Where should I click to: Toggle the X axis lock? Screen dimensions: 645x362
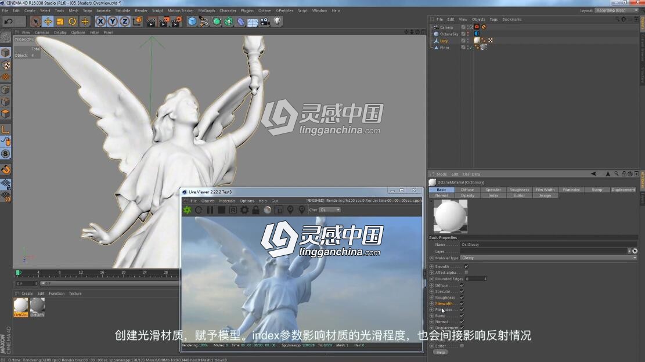pos(100,21)
